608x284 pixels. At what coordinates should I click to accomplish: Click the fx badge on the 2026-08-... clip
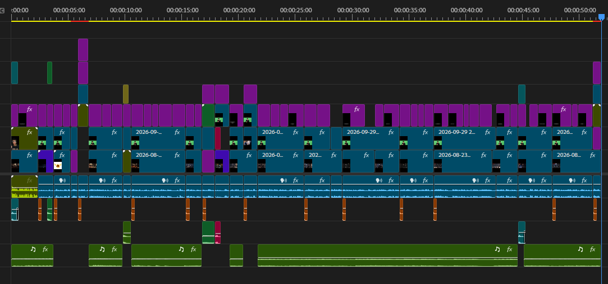tap(177, 155)
